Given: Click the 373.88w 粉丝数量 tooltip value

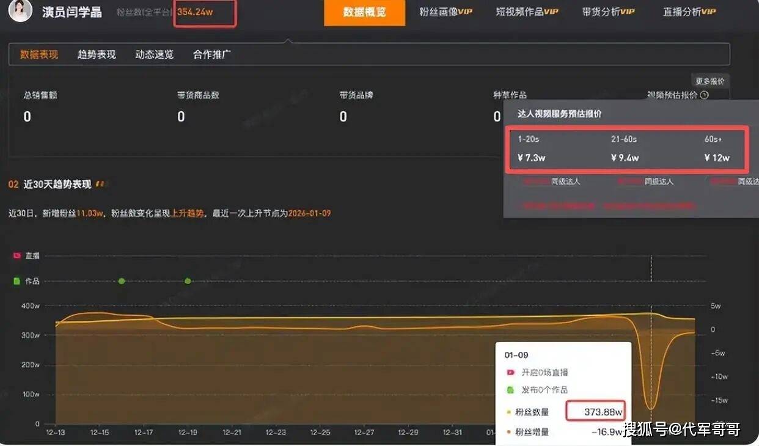Looking at the screenshot, I should click(603, 412).
